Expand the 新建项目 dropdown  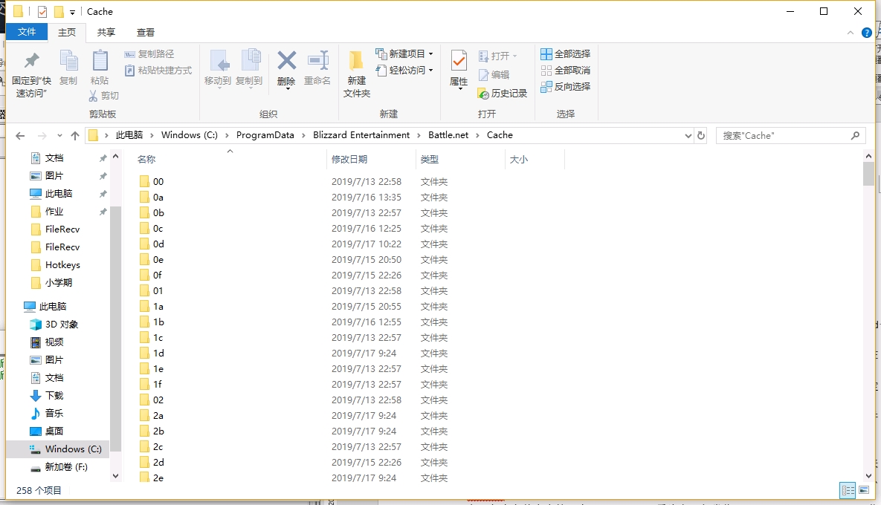[x=431, y=54]
